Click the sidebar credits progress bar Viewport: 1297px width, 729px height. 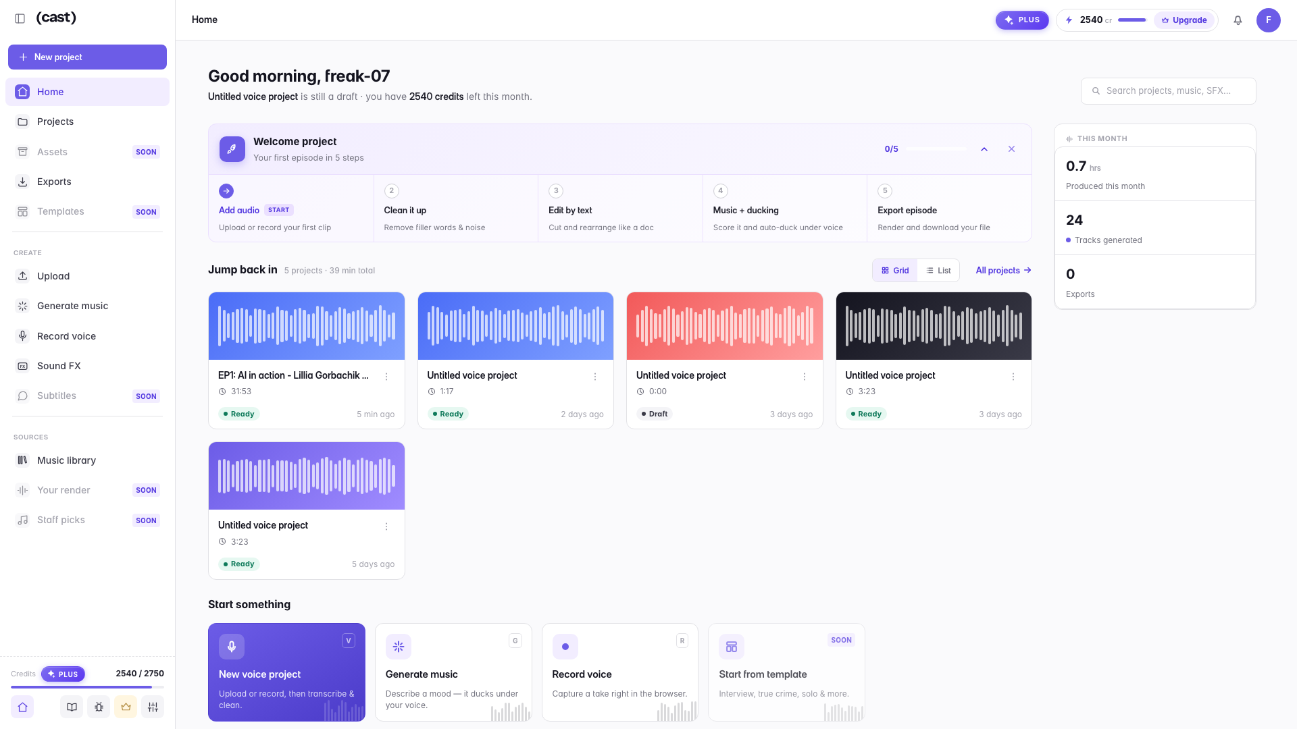[87, 687]
